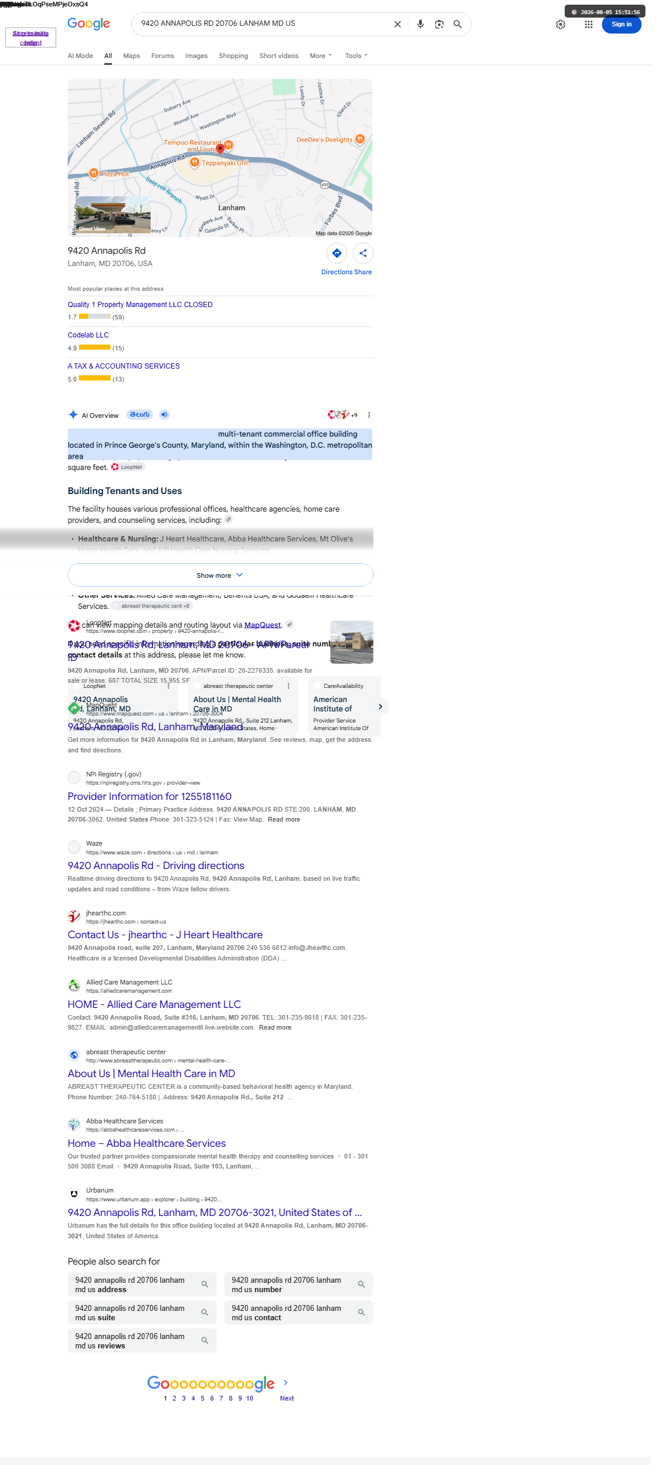Open Urbanum 9420 Annapolis Rd result

click(215, 1212)
